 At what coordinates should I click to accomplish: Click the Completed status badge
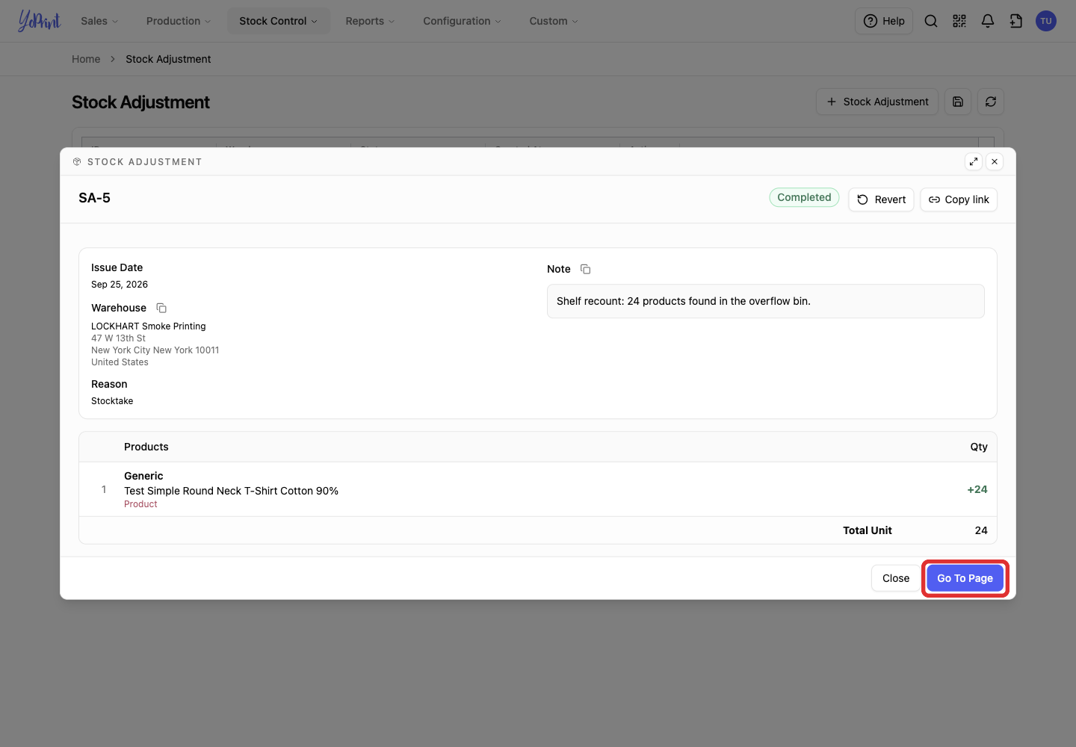804,197
